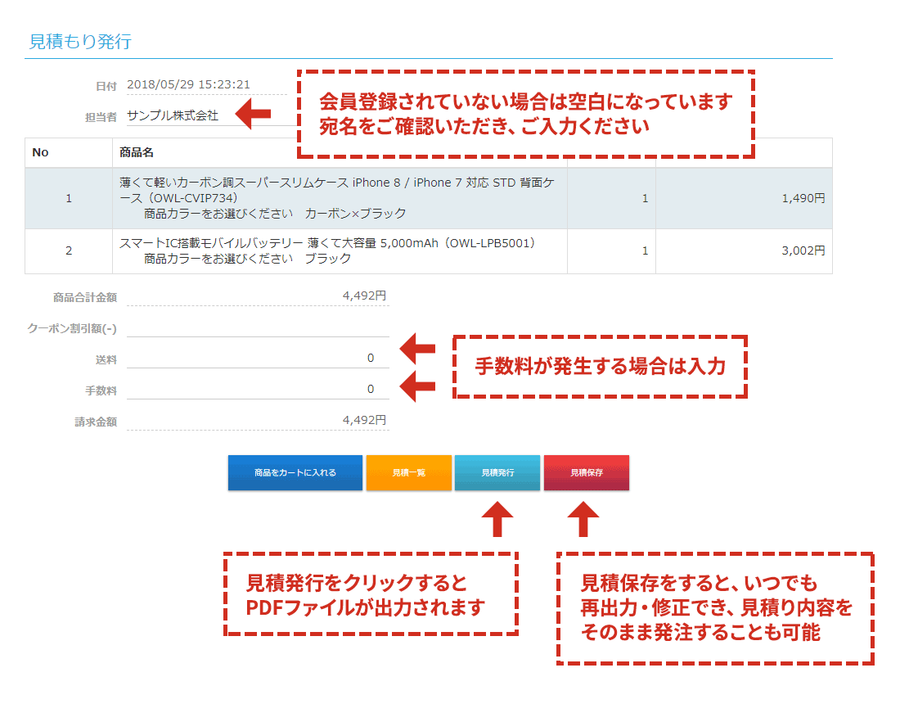Click the 手数料 input field

(258, 390)
